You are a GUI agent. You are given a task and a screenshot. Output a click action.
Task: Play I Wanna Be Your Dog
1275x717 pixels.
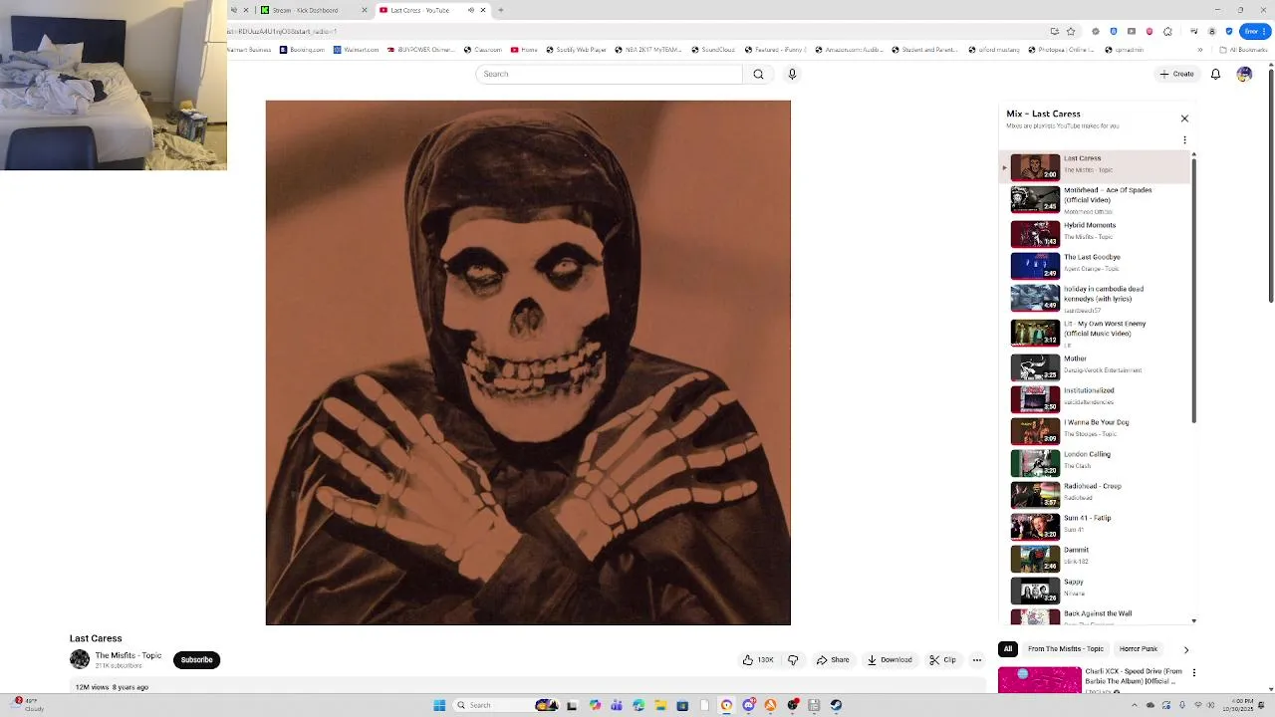pos(1096,430)
